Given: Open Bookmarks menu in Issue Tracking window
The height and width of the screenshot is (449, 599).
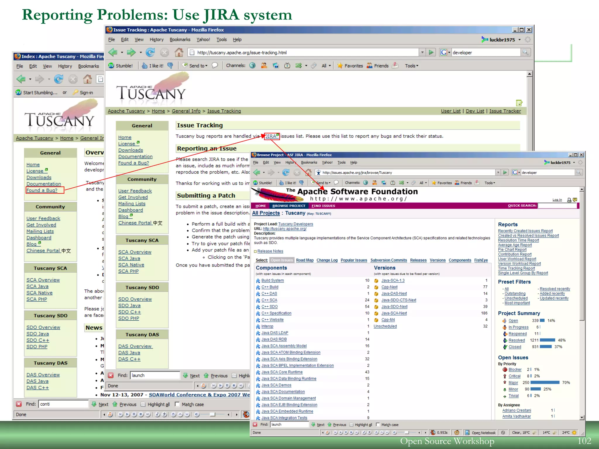Looking at the screenshot, I should 180,39.
